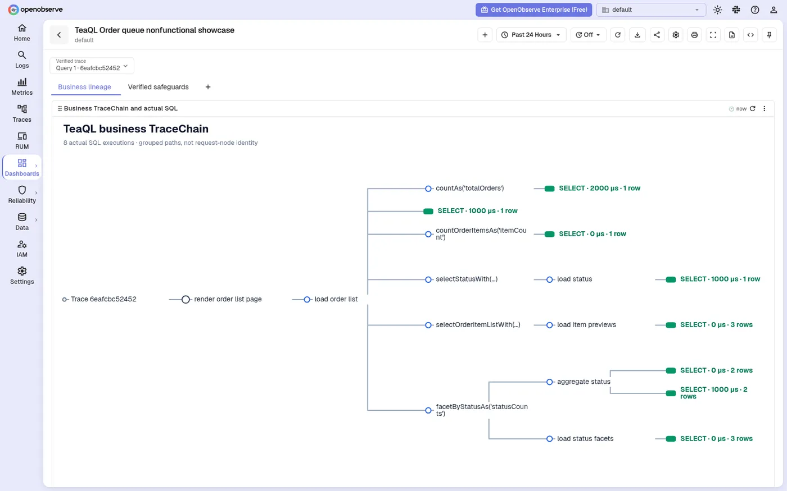Open the RUM section
Screen dimensions: 787x491
[x=22, y=140]
